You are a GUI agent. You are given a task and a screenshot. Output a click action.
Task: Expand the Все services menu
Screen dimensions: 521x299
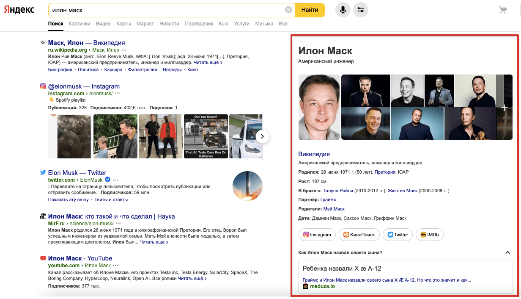tap(283, 24)
